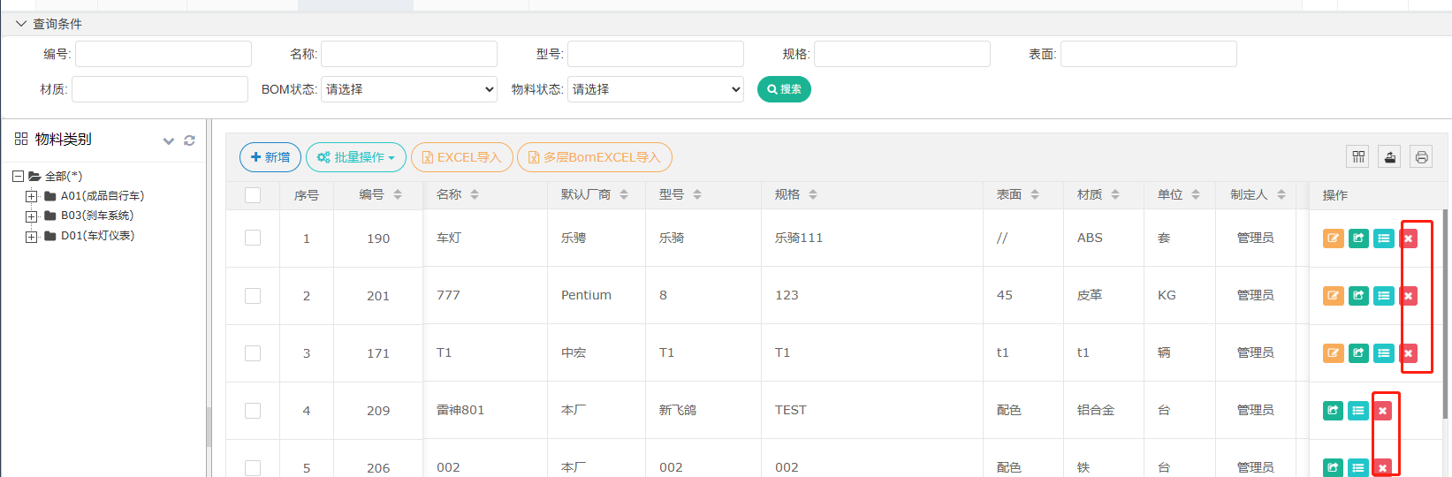Click the export icon above the table
This screenshot has height=477, width=1452.
(1389, 157)
